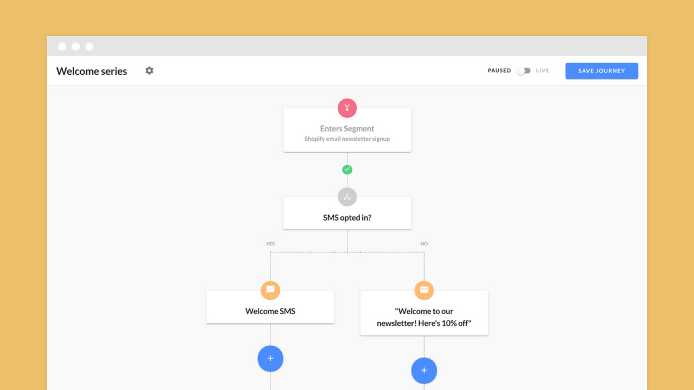Image resolution: width=694 pixels, height=390 pixels.
Task: Click the orange email envelope icon
Action: coord(424,290)
